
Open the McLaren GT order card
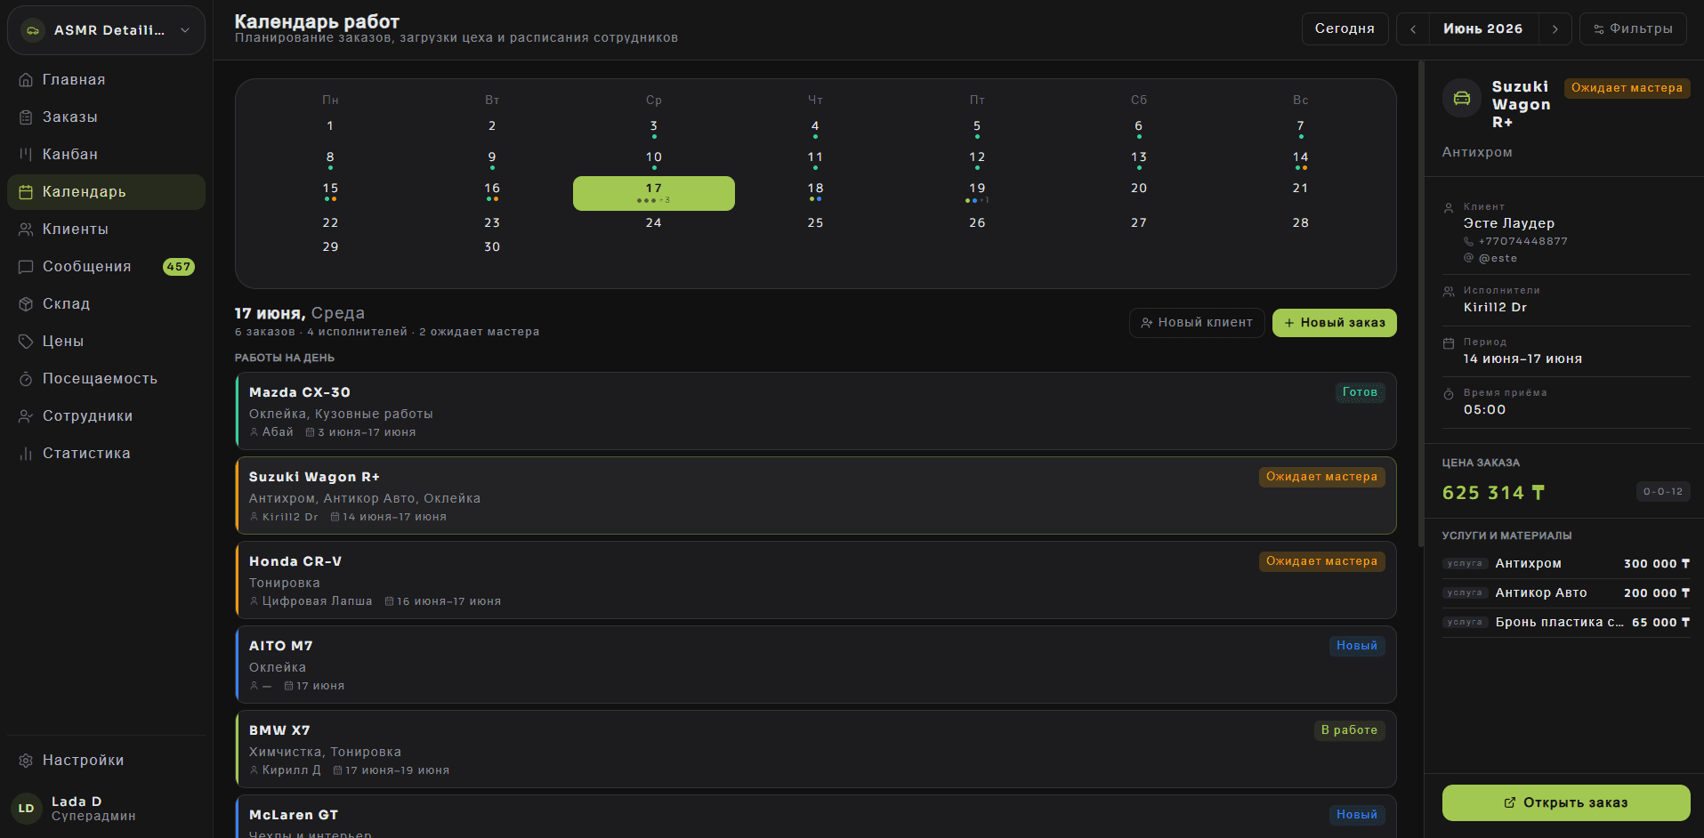[x=816, y=817]
